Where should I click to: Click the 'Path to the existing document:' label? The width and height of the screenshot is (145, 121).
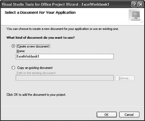[36, 73]
